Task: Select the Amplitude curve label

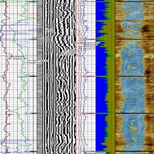Action: [x=18, y=59]
